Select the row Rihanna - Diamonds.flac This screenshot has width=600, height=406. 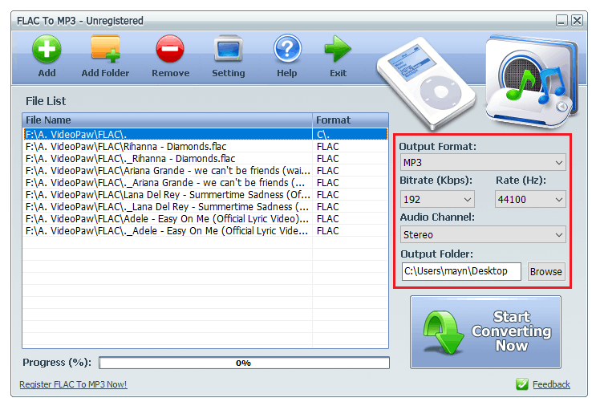pyautogui.click(x=205, y=147)
